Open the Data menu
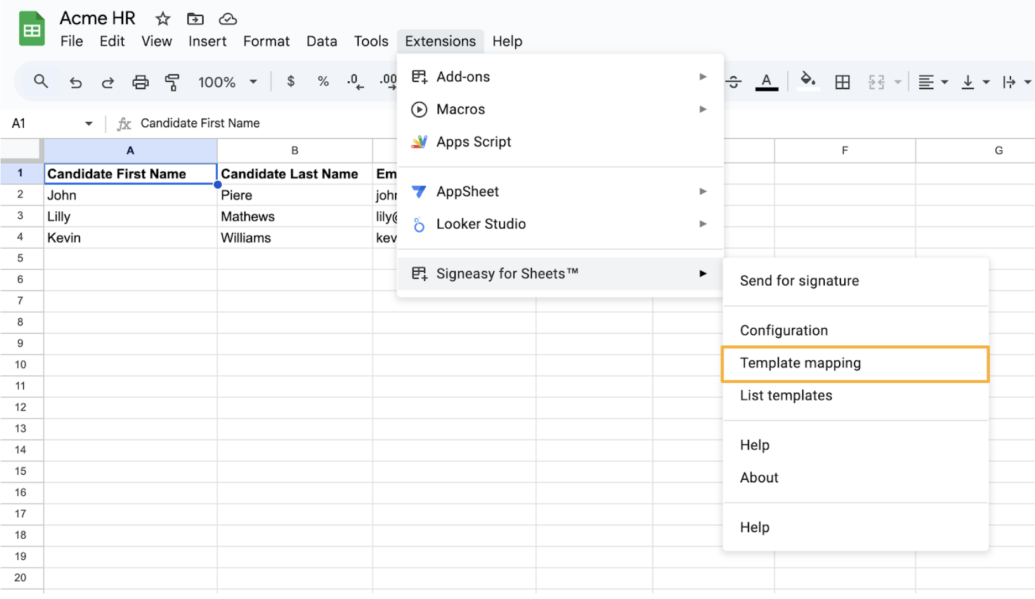This screenshot has width=1035, height=599. point(322,41)
